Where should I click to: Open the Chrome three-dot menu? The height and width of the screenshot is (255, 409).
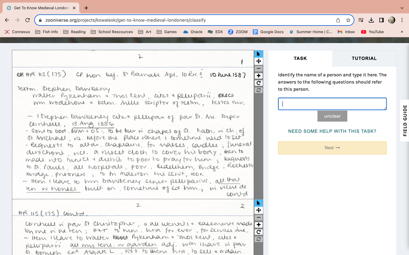[402, 20]
